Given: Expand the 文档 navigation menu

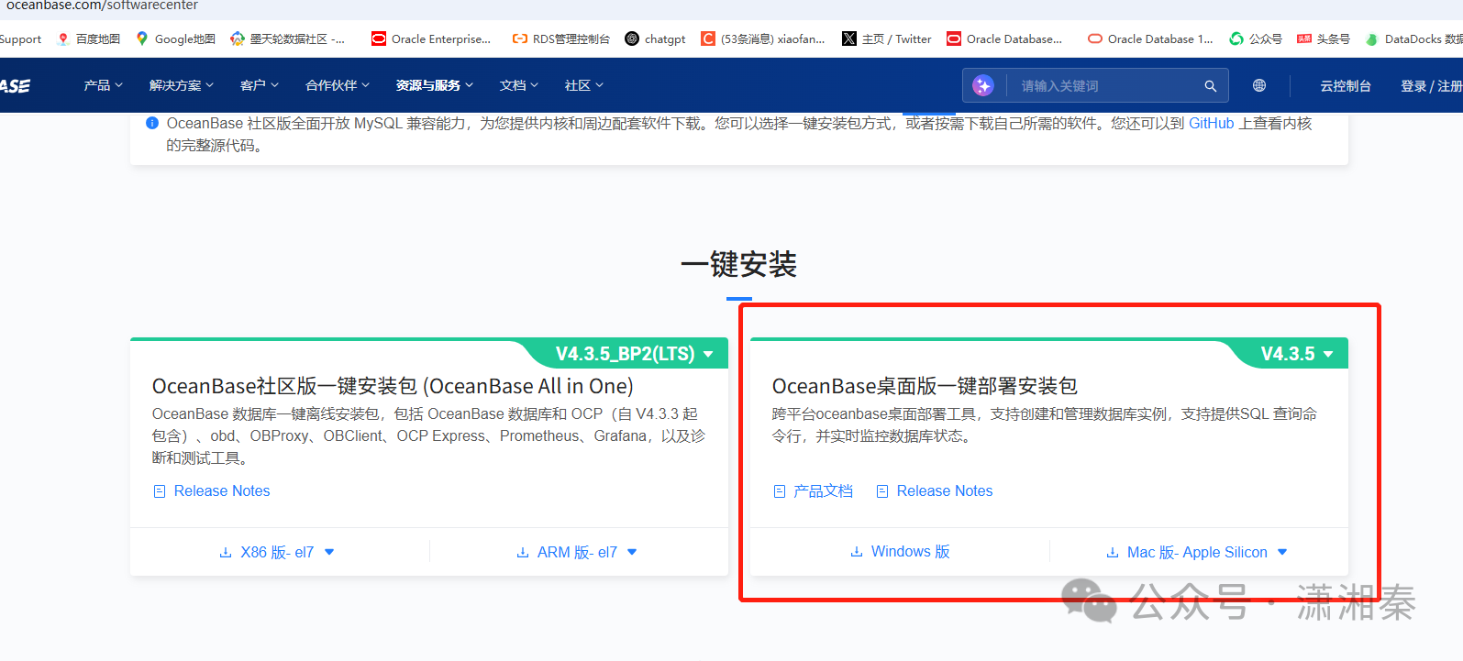Looking at the screenshot, I should pos(519,85).
